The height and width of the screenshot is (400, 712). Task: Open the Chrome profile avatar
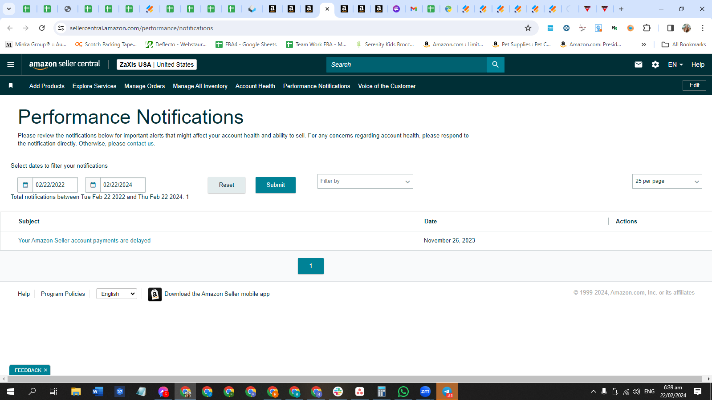687,28
